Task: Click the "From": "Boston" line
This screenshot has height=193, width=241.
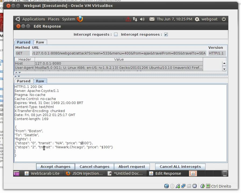Action: (x=29, y=131)
